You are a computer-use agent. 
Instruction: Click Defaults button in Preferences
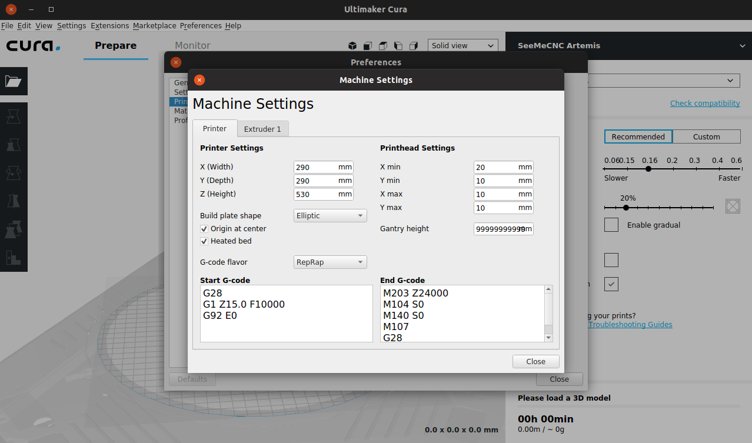pyautogui.click(x=192, y=379)
